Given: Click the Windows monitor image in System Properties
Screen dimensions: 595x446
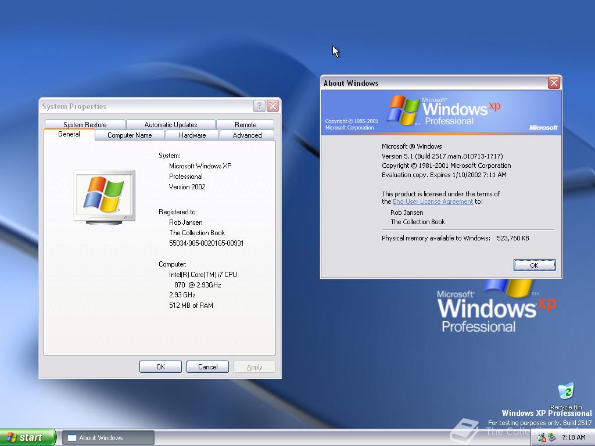Looking at the screenshot, I should tap(105, 197).
